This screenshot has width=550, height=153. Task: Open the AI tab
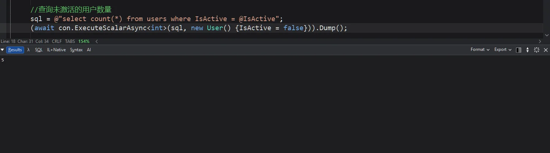point(89,50)
